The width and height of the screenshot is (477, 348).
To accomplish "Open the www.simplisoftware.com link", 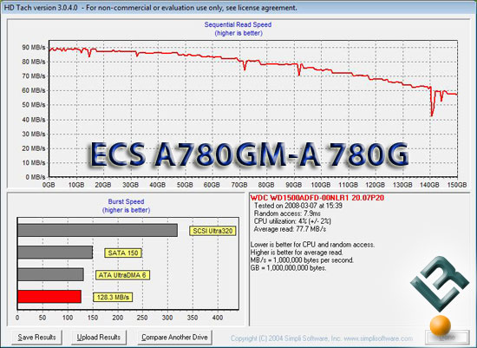I will coord(378,338).
